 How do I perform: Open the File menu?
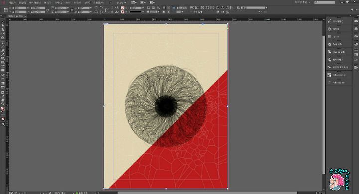[12, 3]
